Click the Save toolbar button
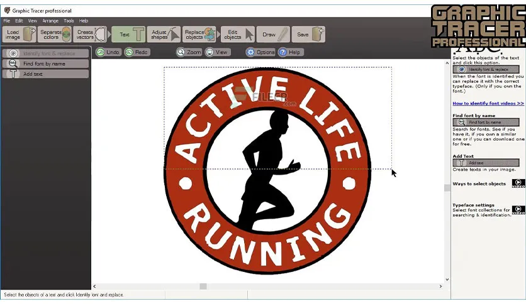Image resolution: width=526 pixels, height=304 pixels. [308, 35]
